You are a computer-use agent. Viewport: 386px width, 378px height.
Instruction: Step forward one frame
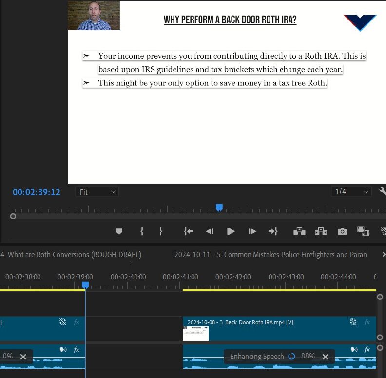point(252,231)
